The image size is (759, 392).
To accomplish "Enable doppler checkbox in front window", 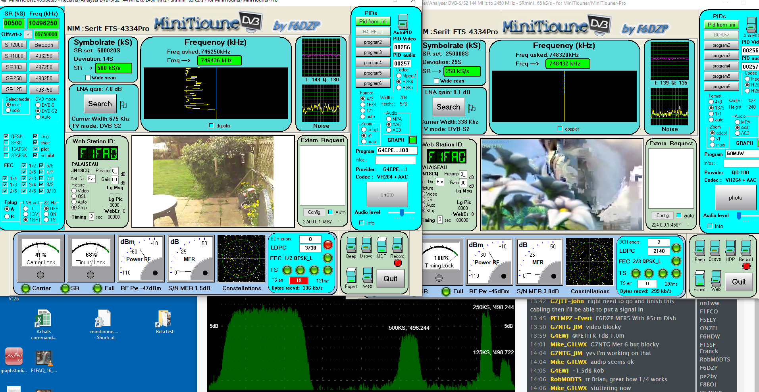I will (211, 125).
